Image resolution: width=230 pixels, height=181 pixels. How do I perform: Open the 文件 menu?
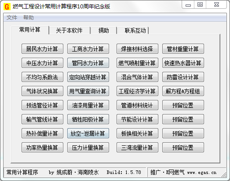click(12, 18)
